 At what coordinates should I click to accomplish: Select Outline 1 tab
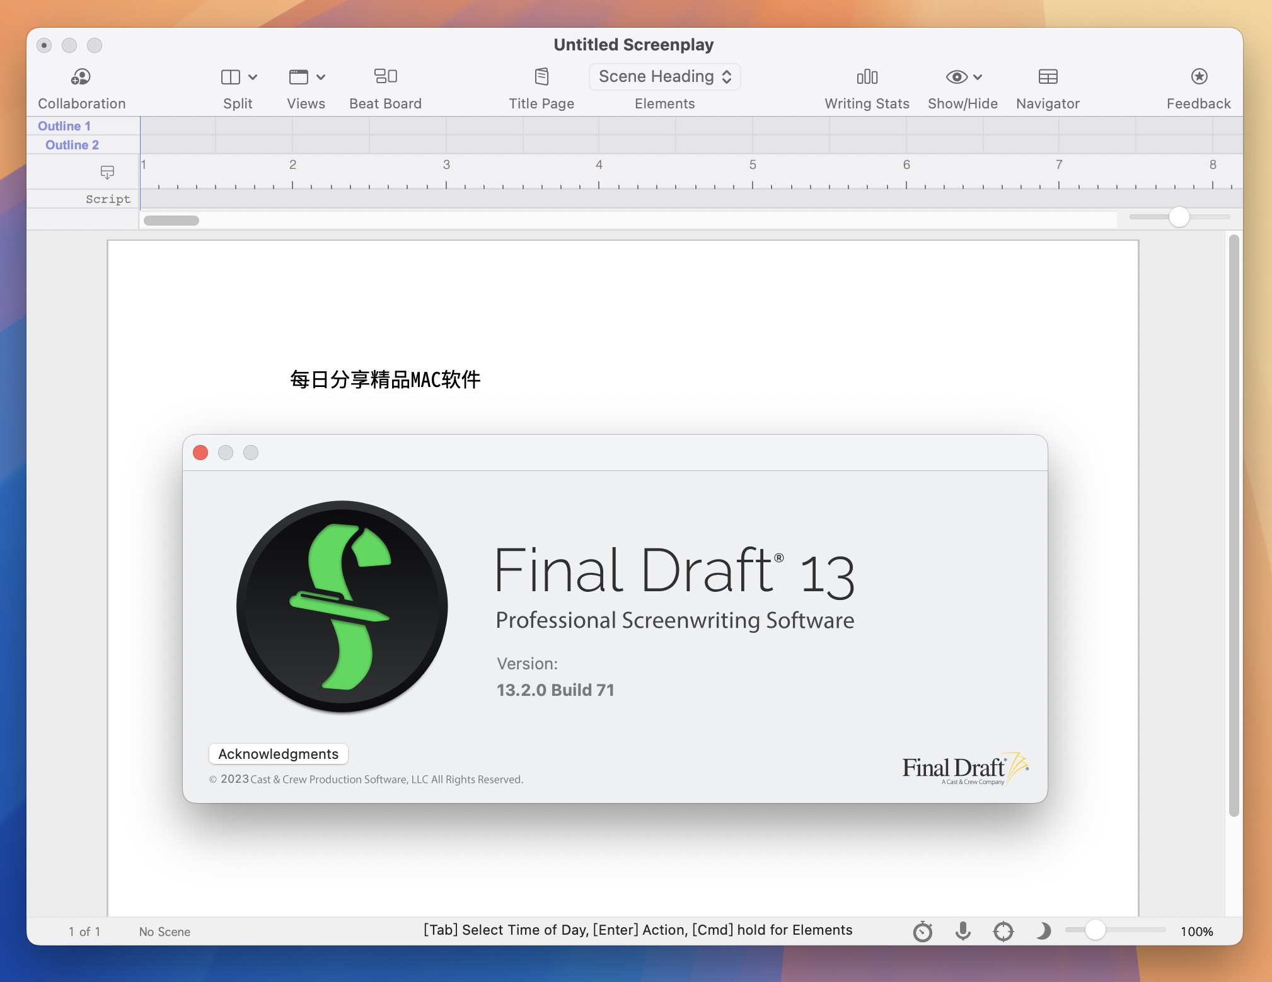pyautogui.click(x=64, y=125)
